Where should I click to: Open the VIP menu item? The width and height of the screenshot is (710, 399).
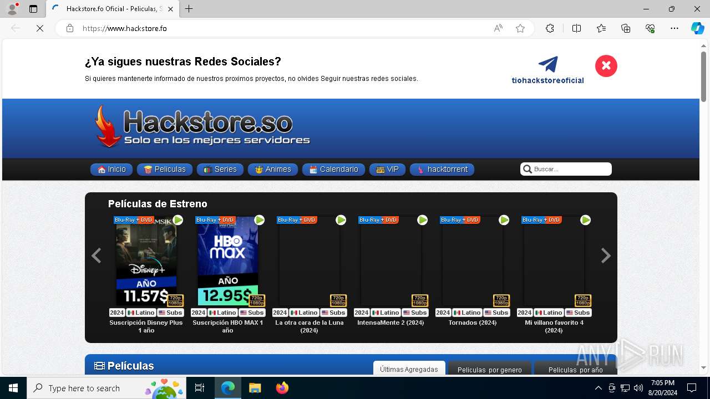[x=387, y=170]
